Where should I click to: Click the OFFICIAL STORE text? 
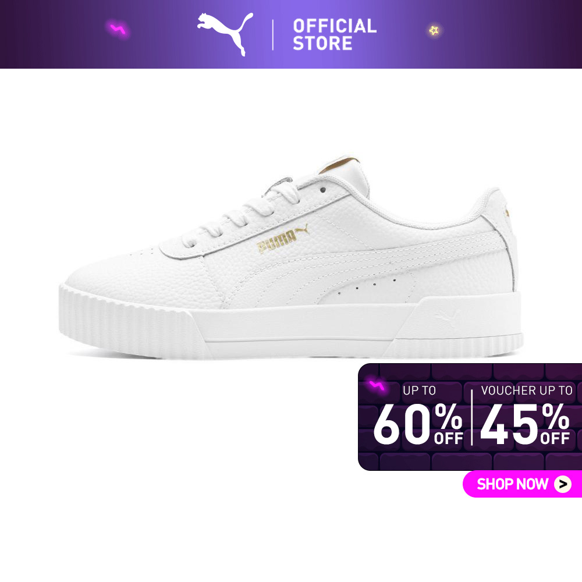[x=335, y=34]
